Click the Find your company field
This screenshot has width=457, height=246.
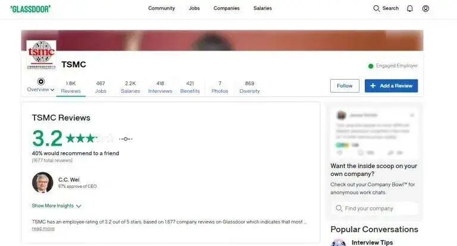click(374, 209)
